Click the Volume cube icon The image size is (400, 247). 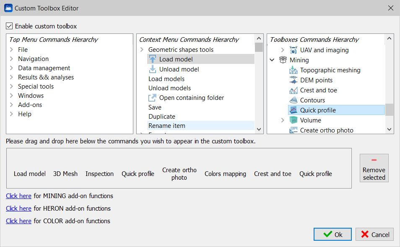294,120
